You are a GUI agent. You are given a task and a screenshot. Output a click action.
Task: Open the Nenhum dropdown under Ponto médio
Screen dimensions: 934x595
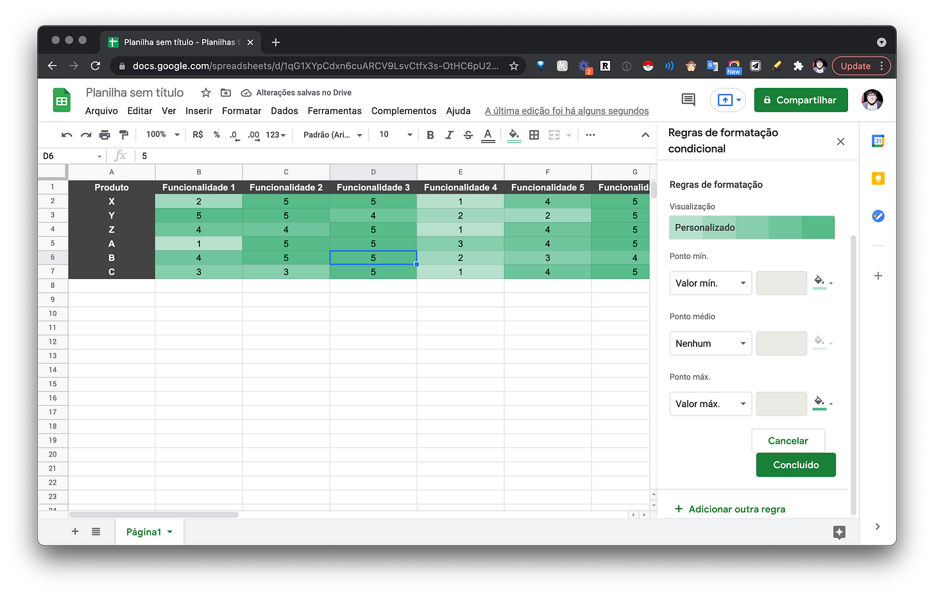710,343
